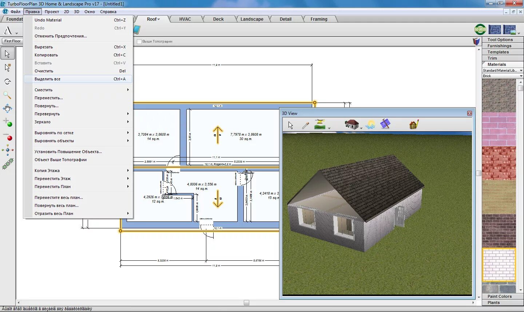The width and height of the screenshot is (524, 312).
Task: Click the Go Green badge icon
Action: click(x=480, y=29)
